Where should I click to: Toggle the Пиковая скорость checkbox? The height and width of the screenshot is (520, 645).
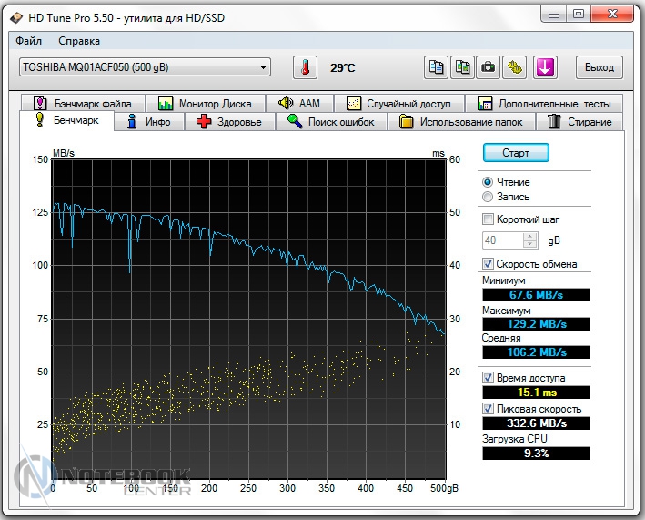pyautogui.click(x=489, y=408)
